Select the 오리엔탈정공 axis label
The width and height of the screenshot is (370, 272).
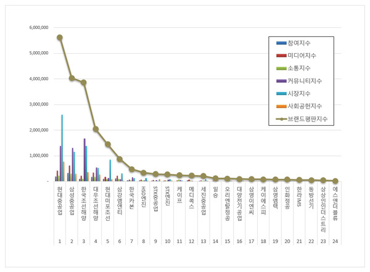click(x=228, y=204)
